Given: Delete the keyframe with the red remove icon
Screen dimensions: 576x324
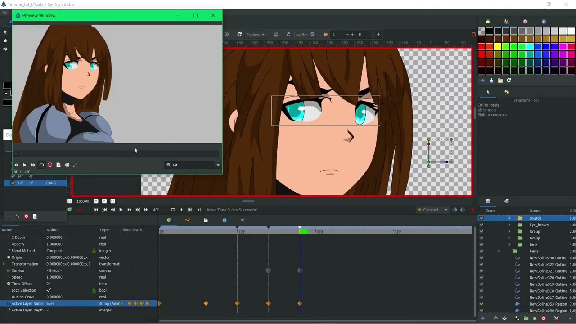Looking at the screenshot, I should coord(26,216).
